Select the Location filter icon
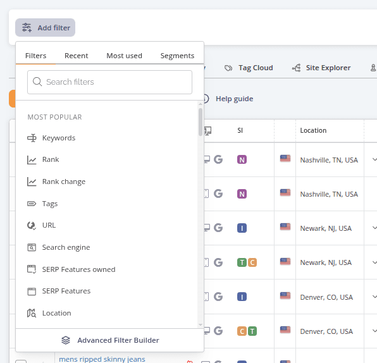This screenshot has width=377, height=363. point(32,313)
